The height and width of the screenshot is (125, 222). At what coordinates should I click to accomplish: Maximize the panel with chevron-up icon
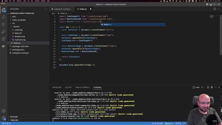pos(216,87)
